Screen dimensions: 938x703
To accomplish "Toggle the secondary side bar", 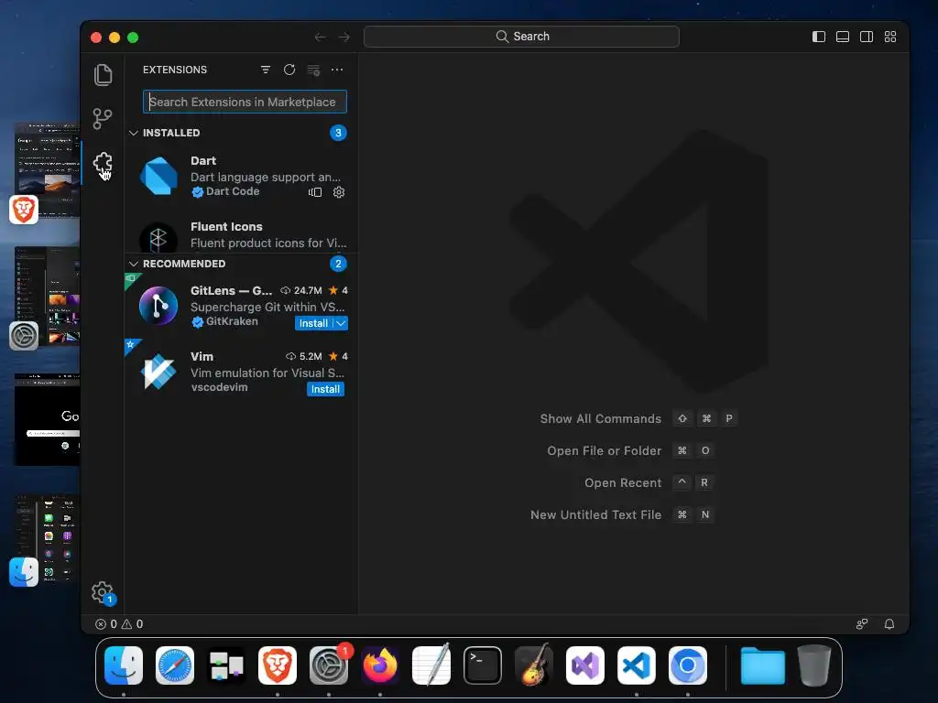I will (867, 37).
